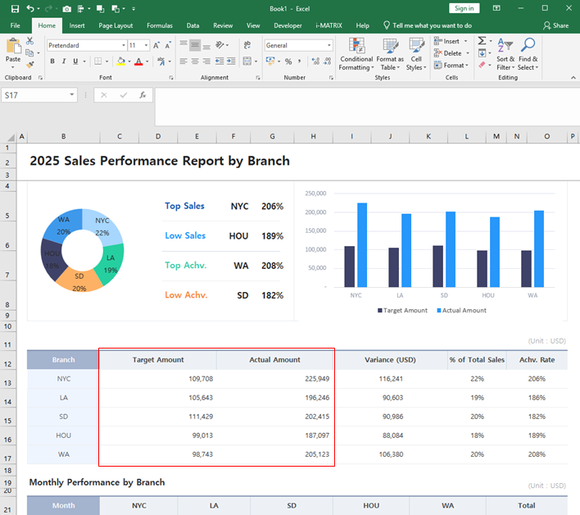Image resolution: width=580 pixels, height=515 pixels.
Task: Switch to the Page Layout tab
Action: coord(116,25)
